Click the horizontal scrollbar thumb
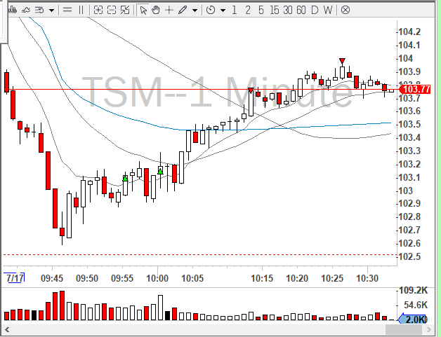 tap(404, 329)
